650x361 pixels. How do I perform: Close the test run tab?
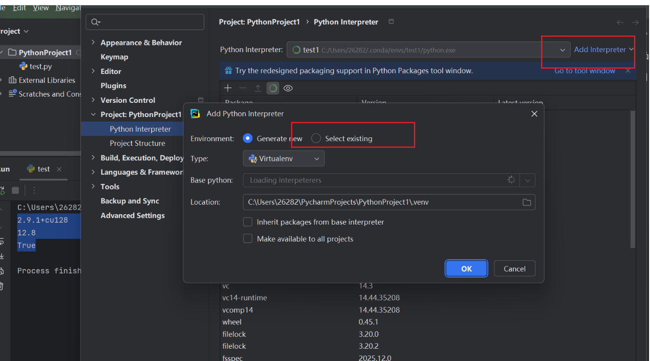[x=59, y=169]
